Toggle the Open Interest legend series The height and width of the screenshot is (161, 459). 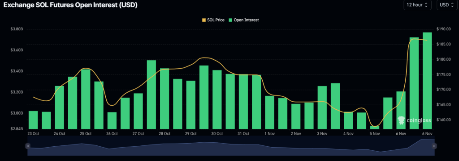243,20
